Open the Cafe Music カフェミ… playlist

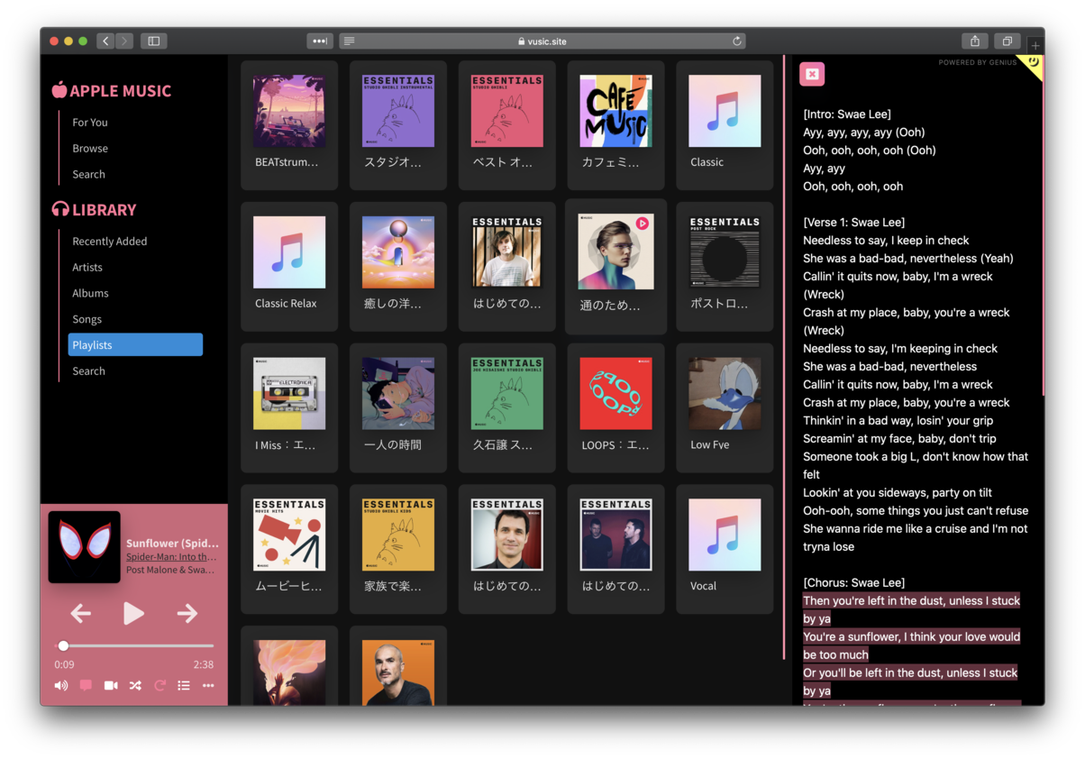click(616, 125)
